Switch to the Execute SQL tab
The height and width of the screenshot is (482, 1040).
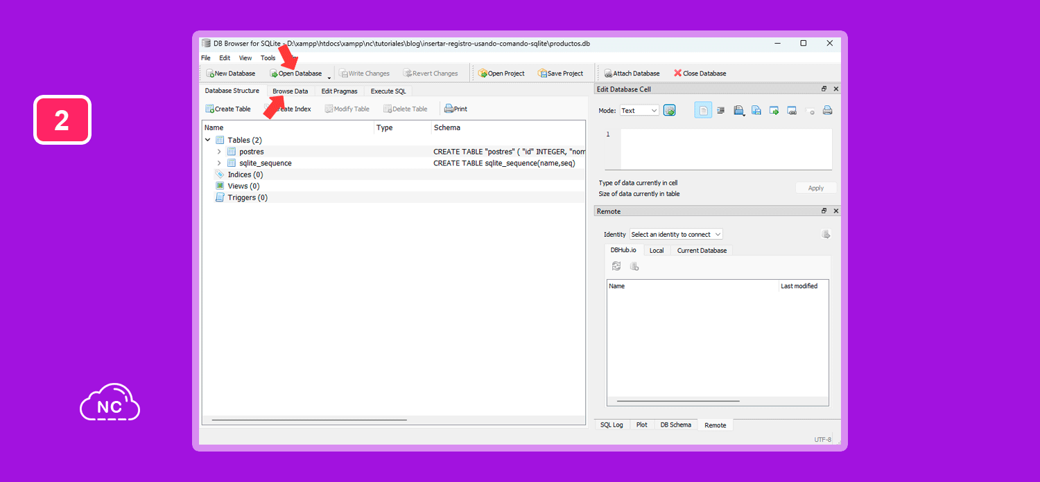pyautogui.click(x=388, y=91)
